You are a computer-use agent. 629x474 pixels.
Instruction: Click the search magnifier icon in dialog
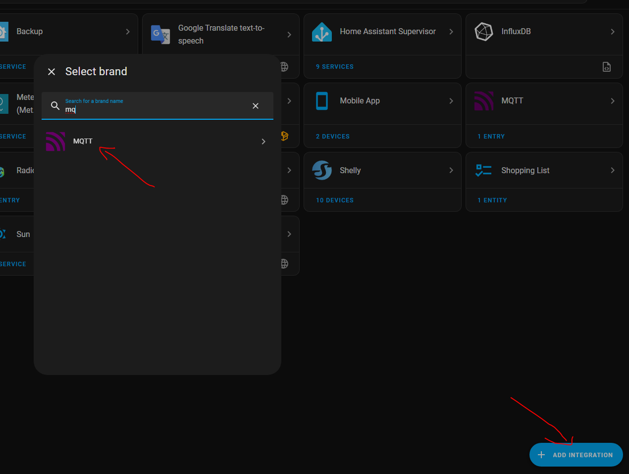(x=55, y=105)
